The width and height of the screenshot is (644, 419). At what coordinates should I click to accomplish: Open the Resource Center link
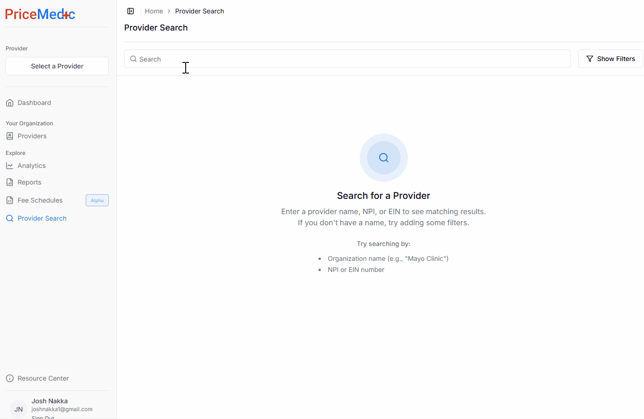(x=43, y=378)
